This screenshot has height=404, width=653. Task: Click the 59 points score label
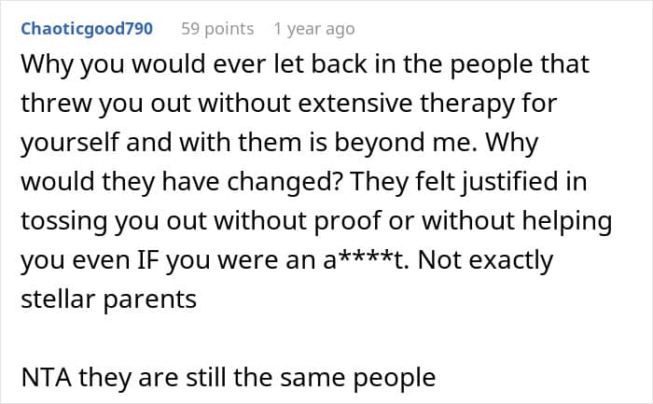(x=217, y=29)
